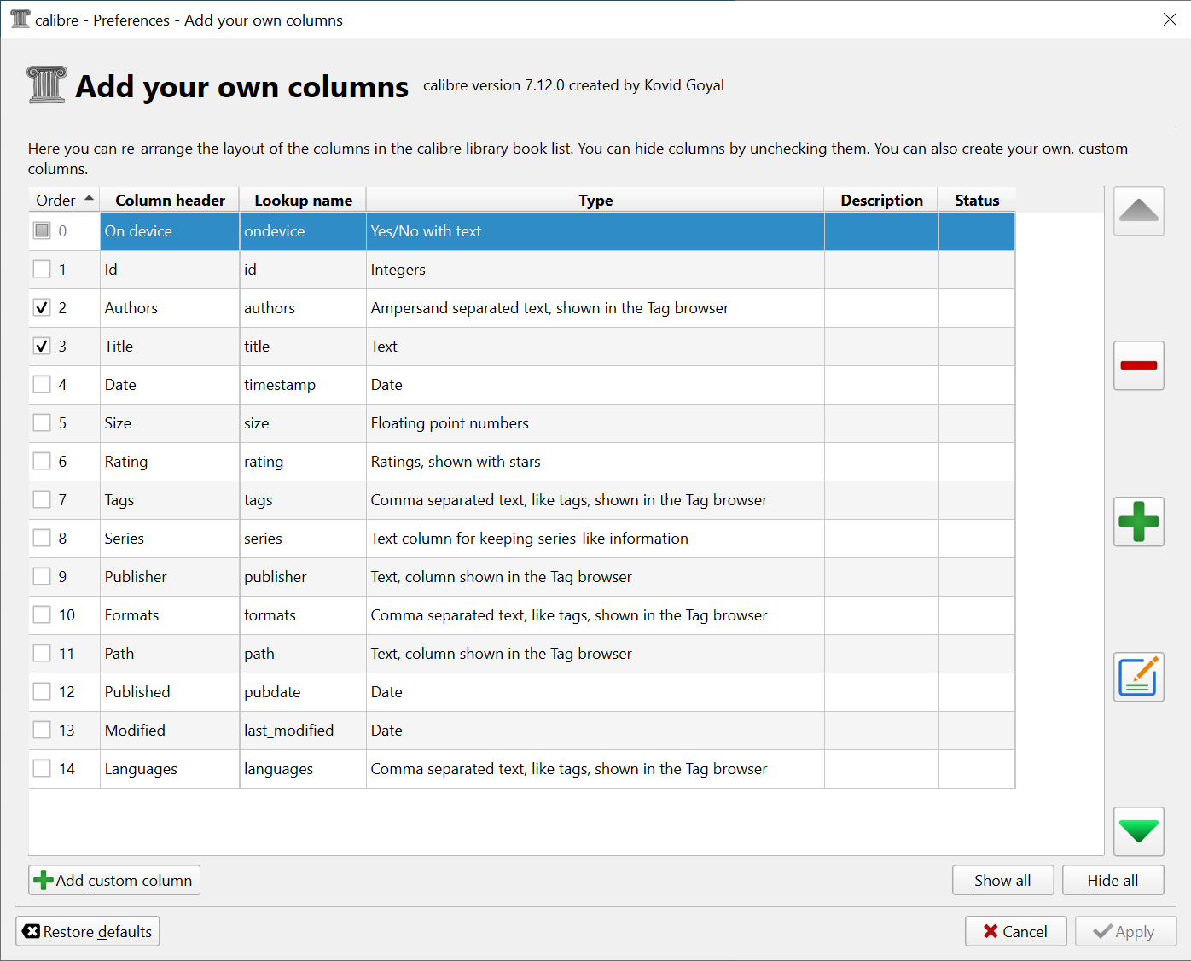Uncheck the Authors column checkbox
Screen dimensions: 1191x961
[x=42, y=308]
